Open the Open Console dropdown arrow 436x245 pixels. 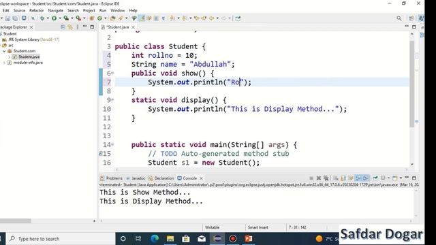(x=401, y=178)
